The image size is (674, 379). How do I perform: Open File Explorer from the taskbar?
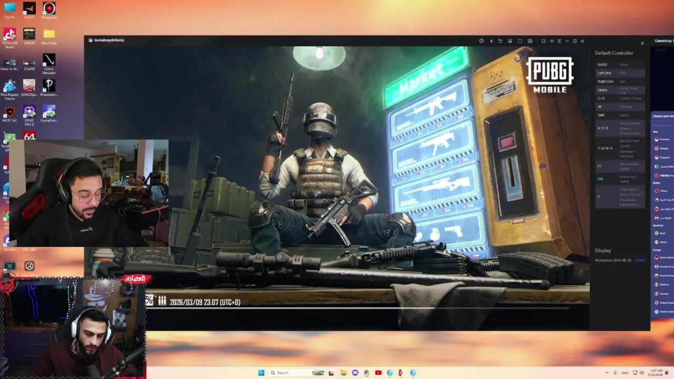(343, 373)
